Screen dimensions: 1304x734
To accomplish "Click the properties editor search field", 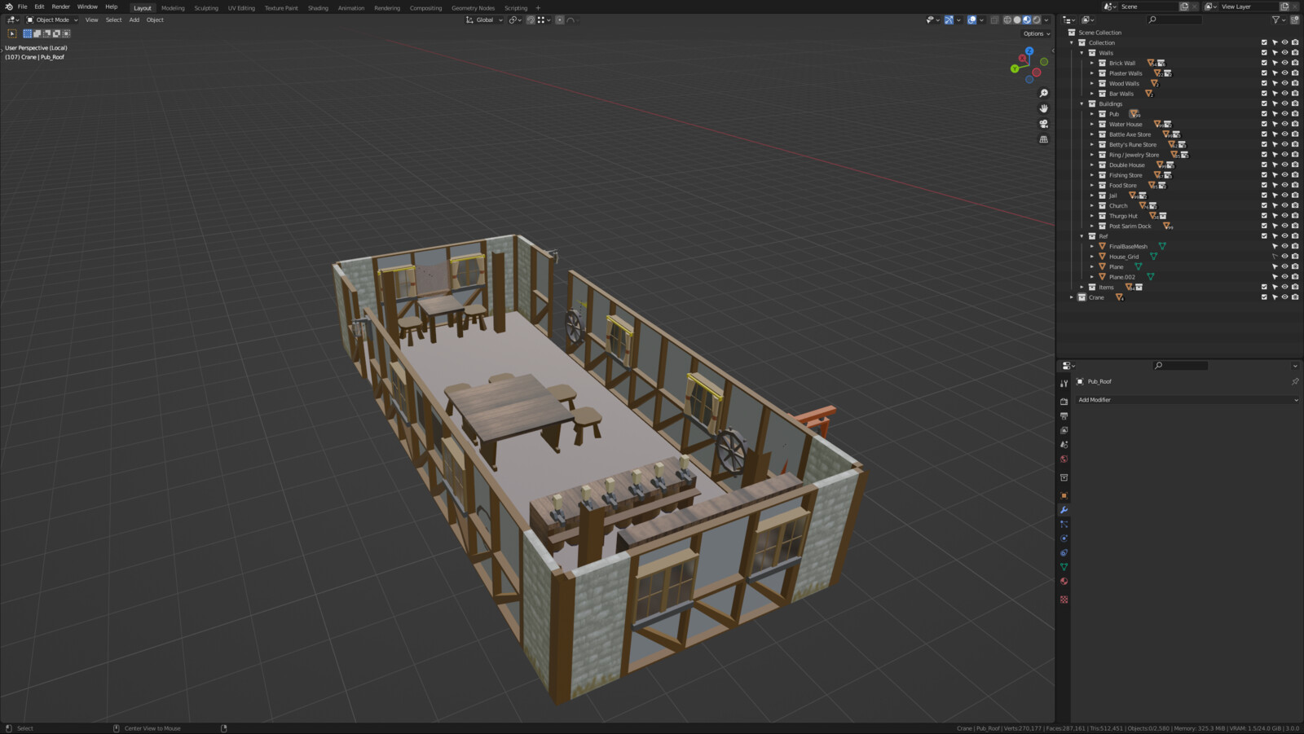I will [1180, 366].
